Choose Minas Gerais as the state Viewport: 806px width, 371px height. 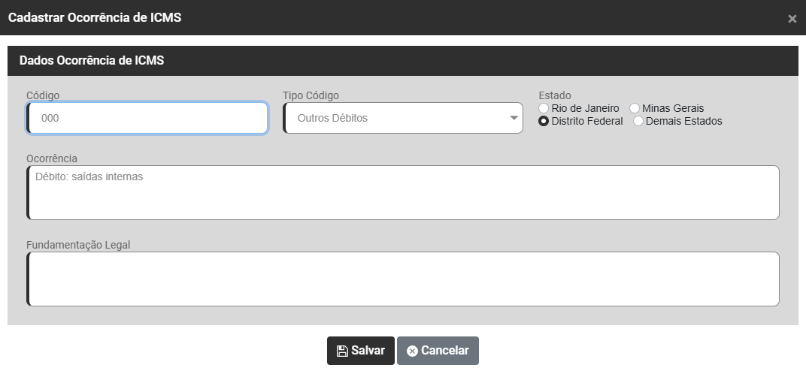[635, 108]
